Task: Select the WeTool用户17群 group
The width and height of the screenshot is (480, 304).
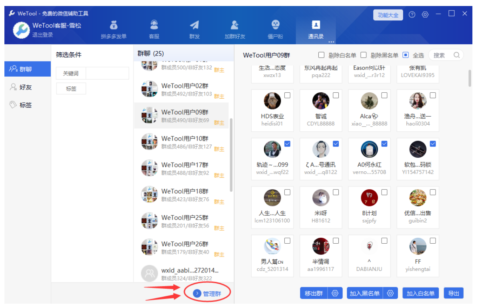Action: pyautogui.click(x=181, y=168)
